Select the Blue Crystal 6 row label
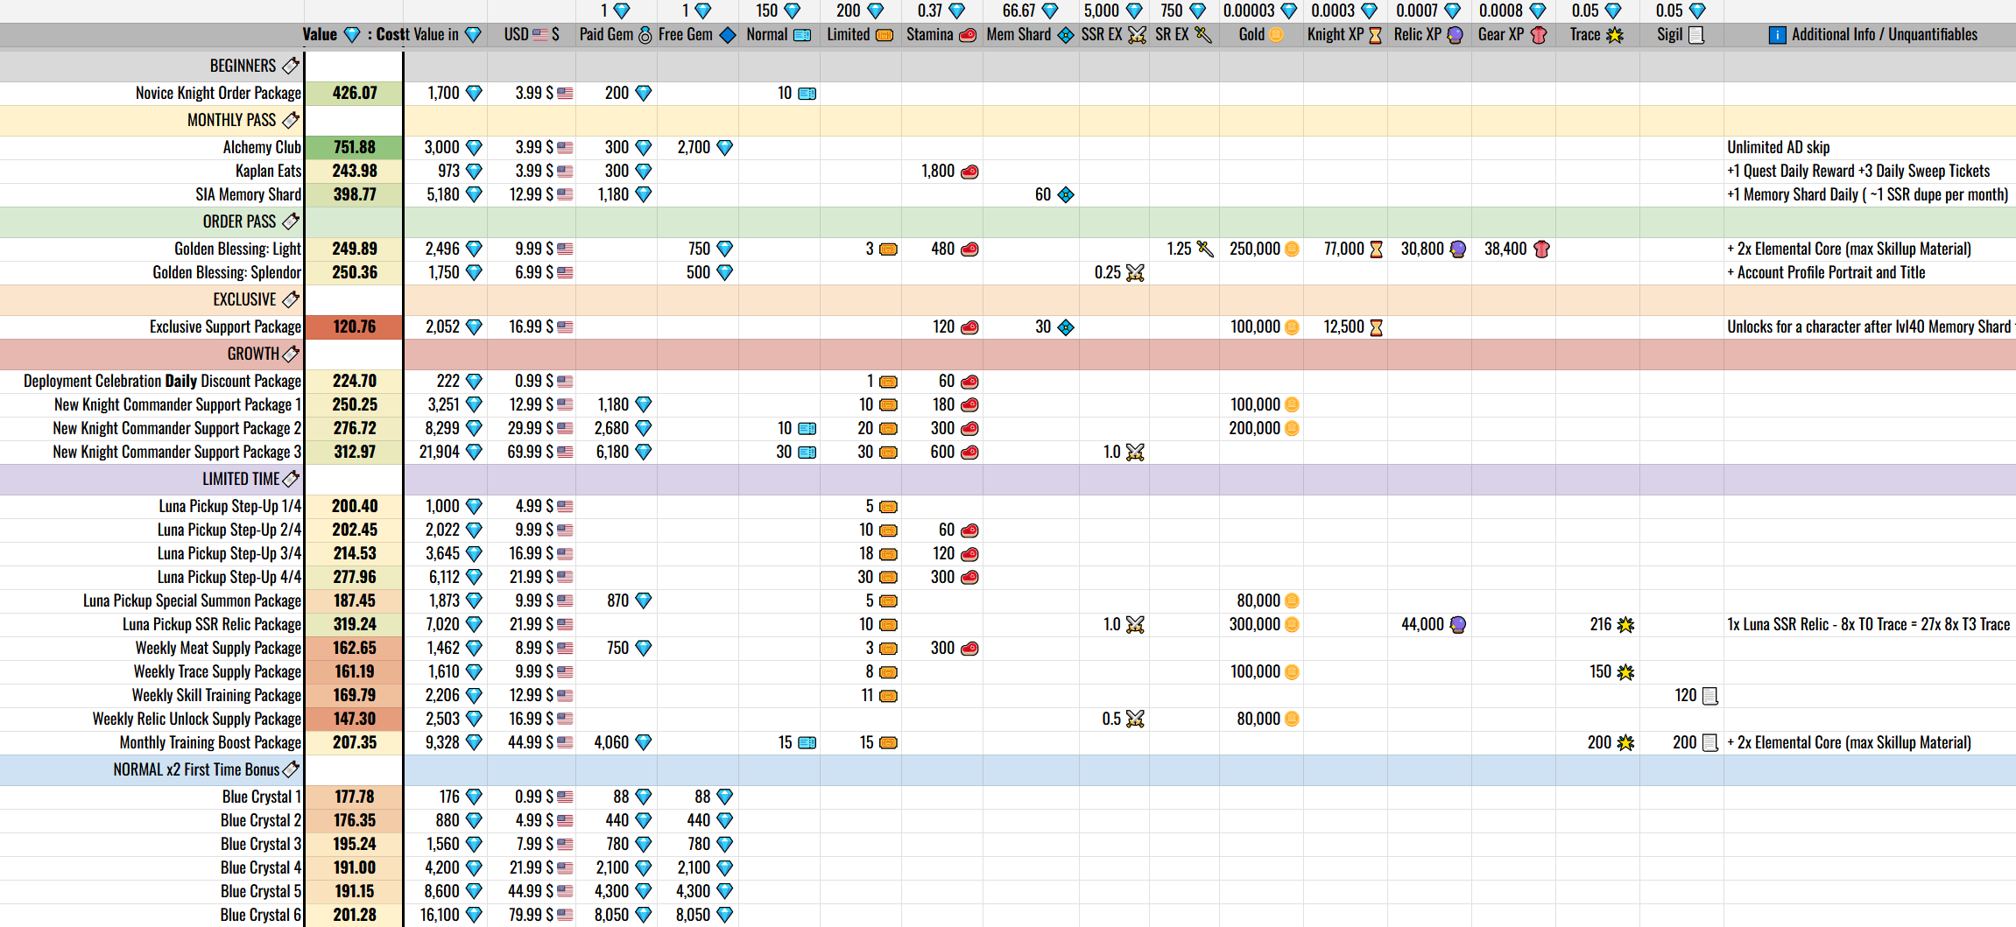This screenshot has height=927, width=2016. (260, 915)
